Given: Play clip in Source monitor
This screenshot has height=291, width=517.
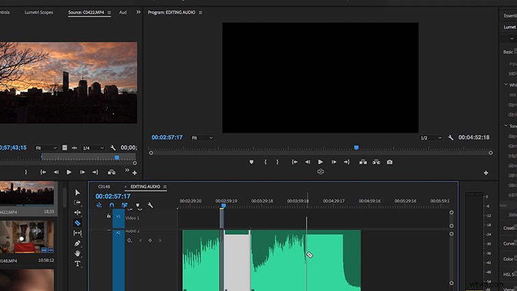Looking at the screenshot, I should [69, 172].
